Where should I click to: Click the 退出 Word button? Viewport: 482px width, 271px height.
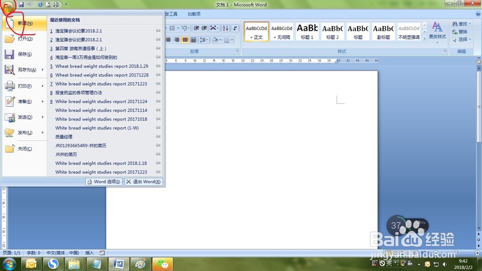pyautogui.click(x=144, y=182)
